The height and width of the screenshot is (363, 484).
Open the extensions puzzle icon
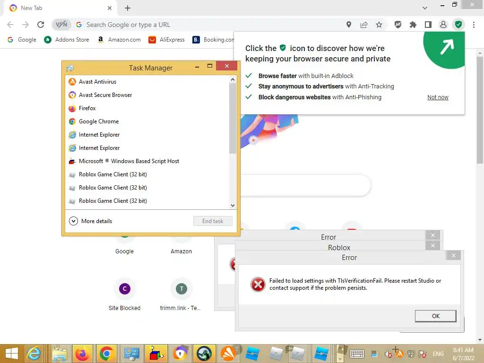tap(413, 25)
